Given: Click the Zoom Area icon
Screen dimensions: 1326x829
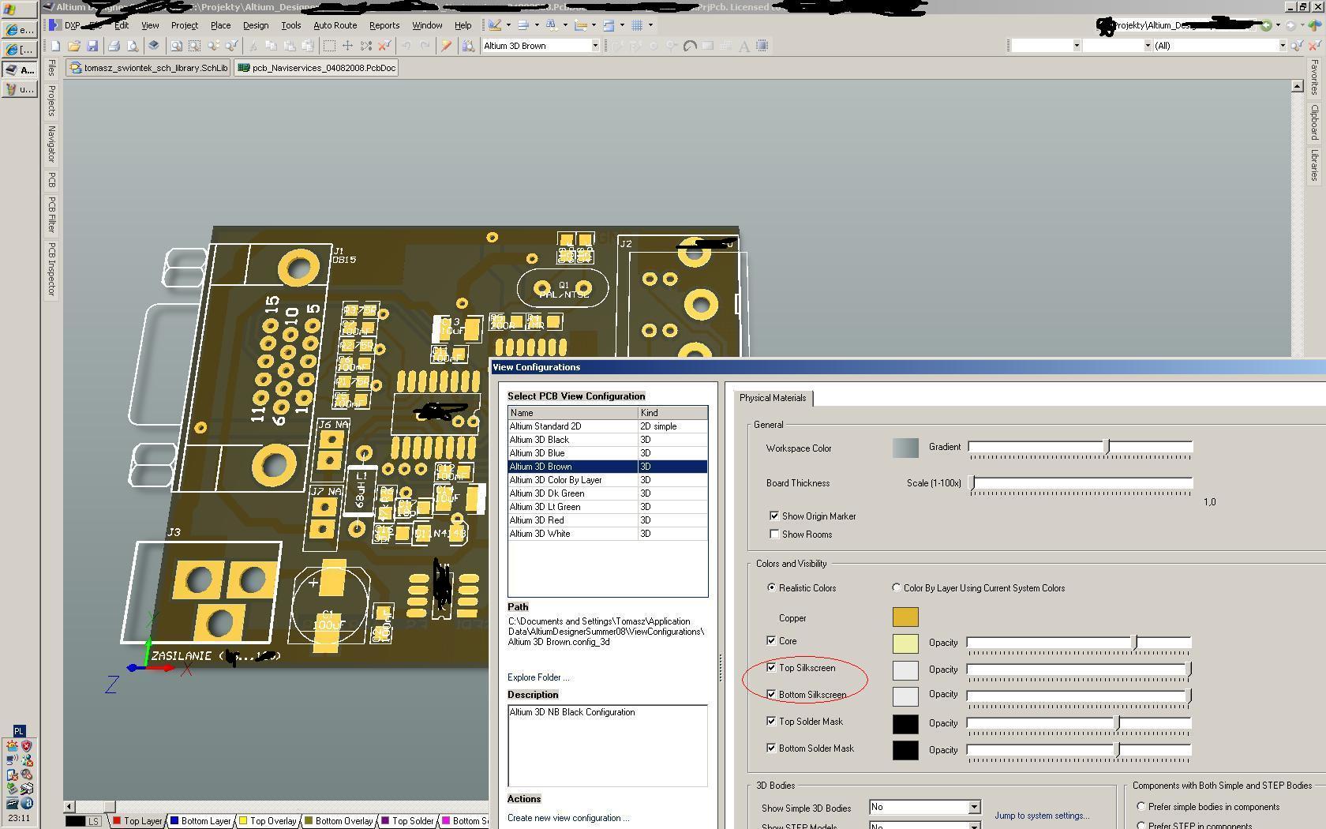Looking at the screenshot, I should click(x=194, y=46).
